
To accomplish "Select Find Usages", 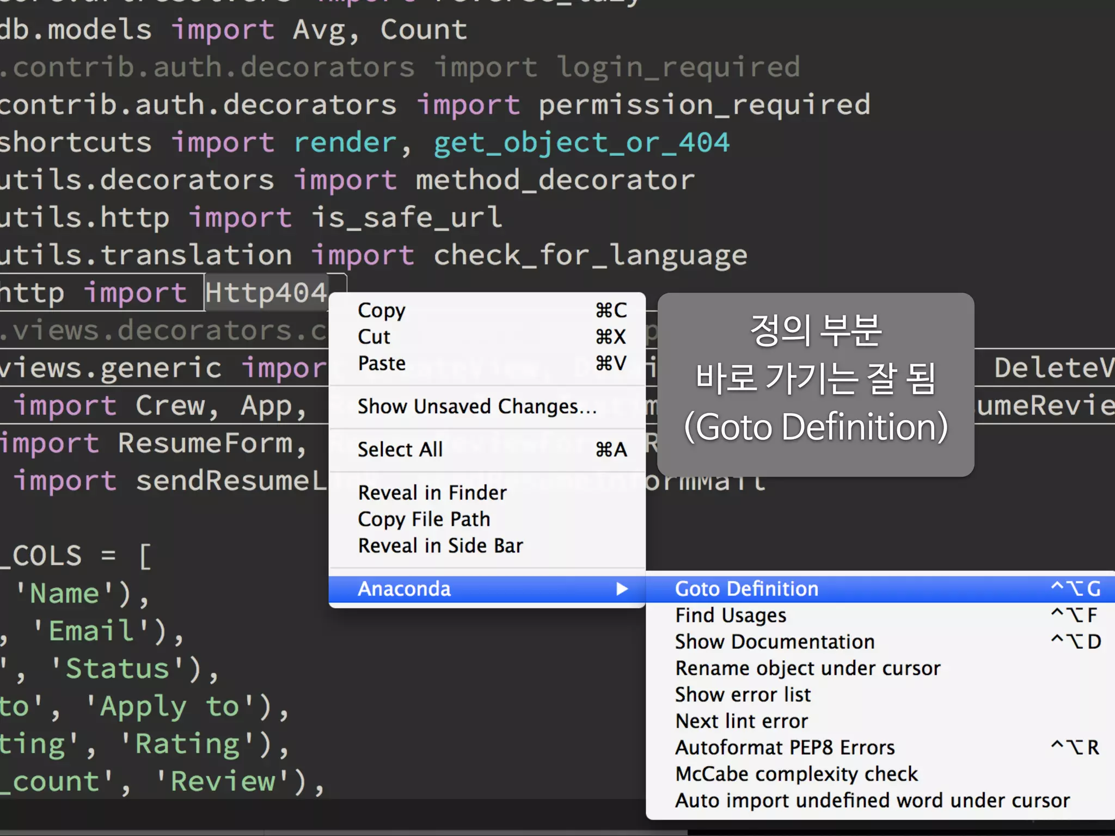I will pos(880,615).
